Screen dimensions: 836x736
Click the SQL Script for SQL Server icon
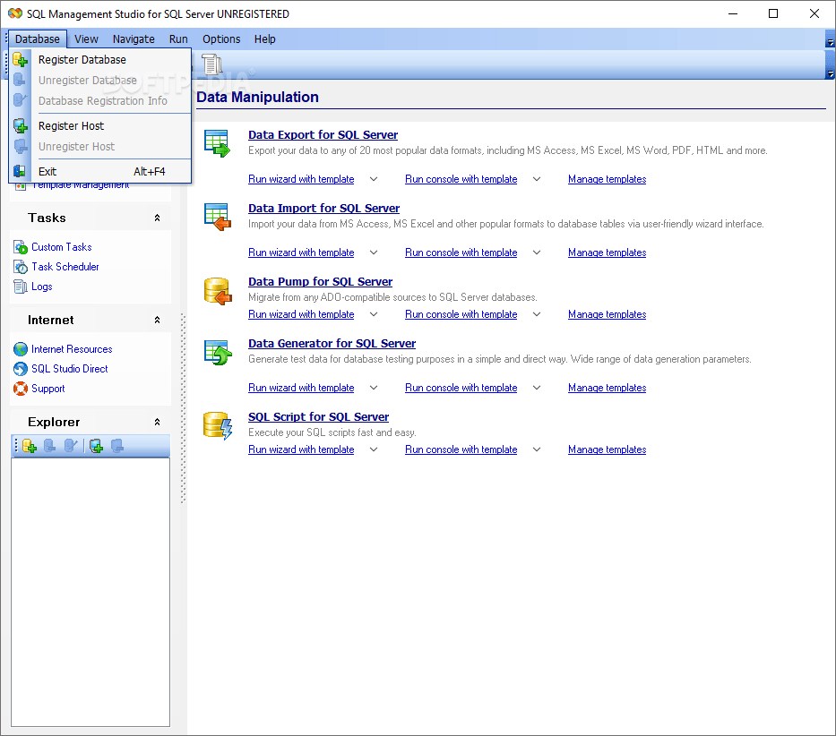[x=219, y=424]
